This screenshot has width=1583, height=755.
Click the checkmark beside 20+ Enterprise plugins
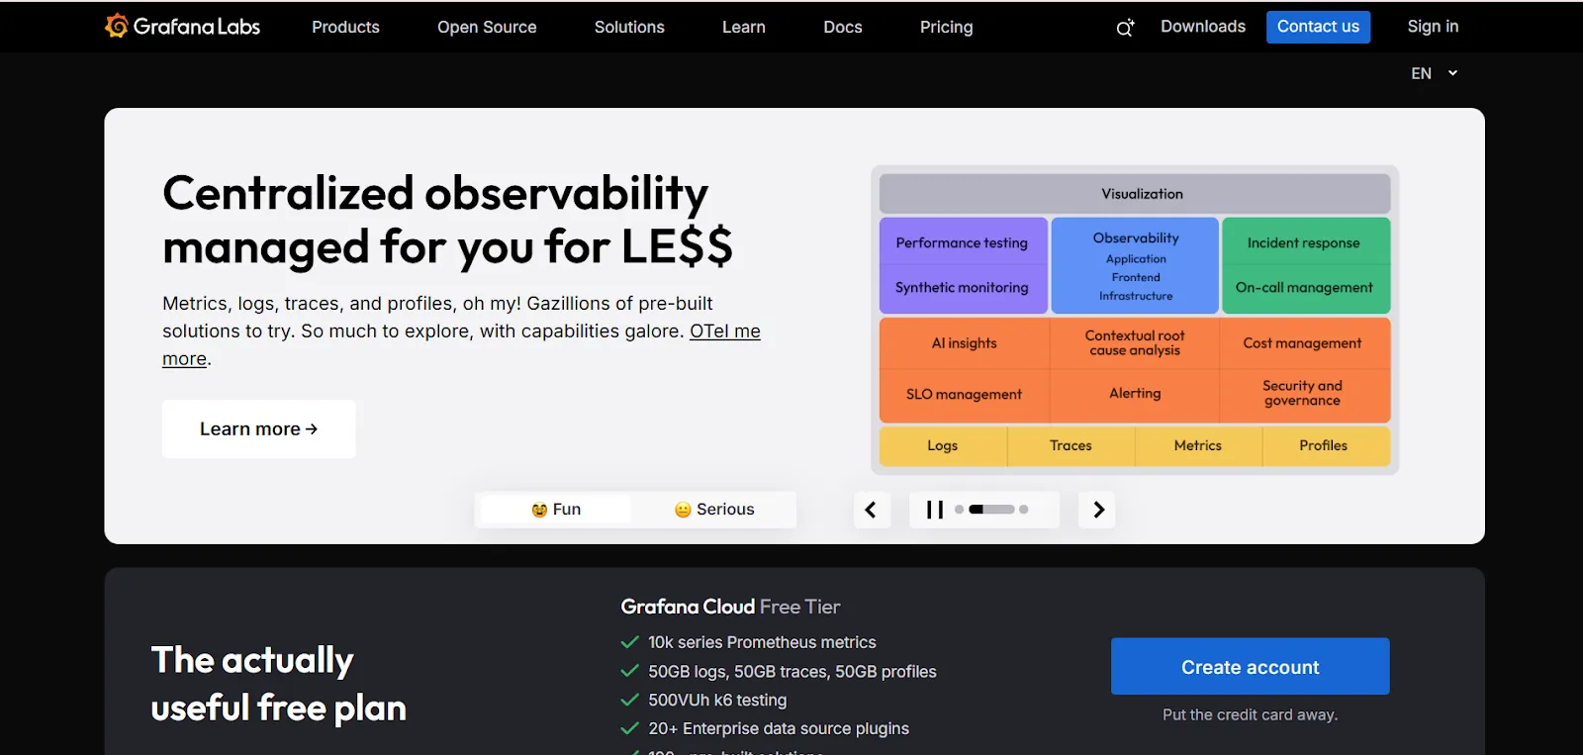coord(629,728)
